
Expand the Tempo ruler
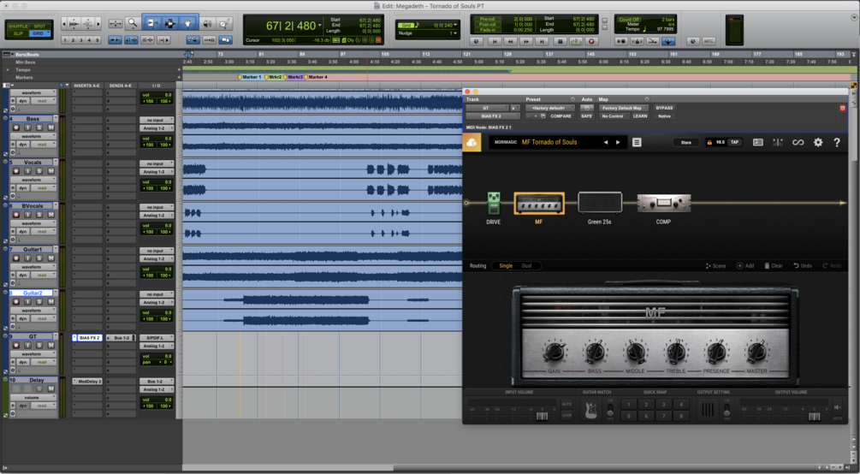click(8, 69)
